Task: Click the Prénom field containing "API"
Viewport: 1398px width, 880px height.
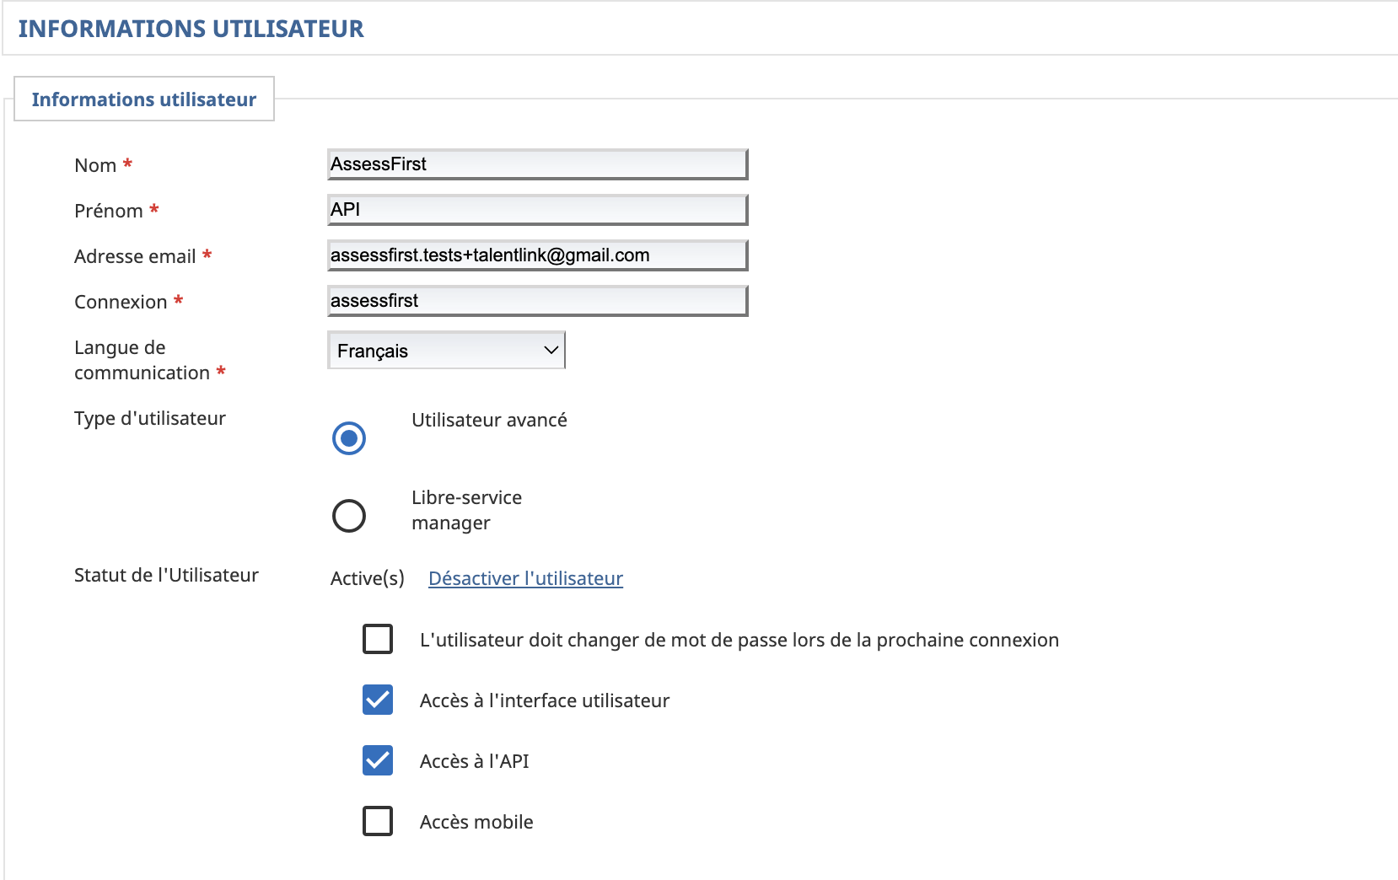Action: click(536, 209)
